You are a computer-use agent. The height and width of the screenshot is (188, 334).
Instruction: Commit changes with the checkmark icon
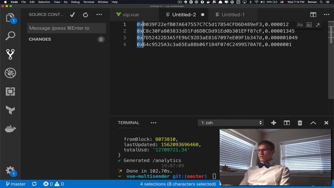pos(73,15)
